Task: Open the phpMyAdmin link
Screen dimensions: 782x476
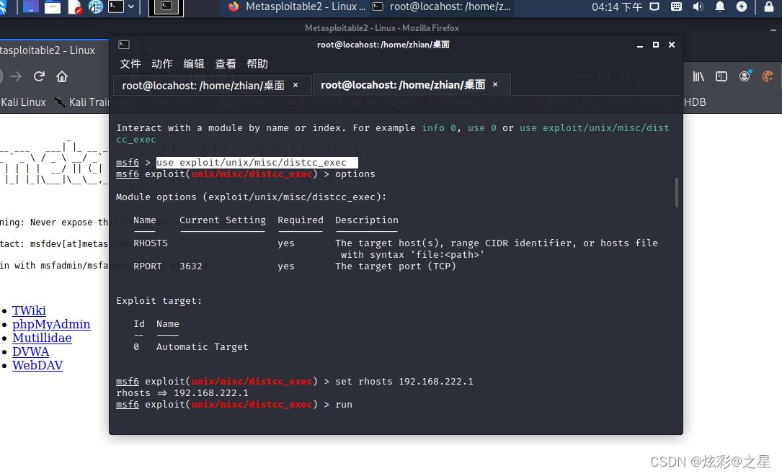Action: pyautogui.click(x=51, y=324)
